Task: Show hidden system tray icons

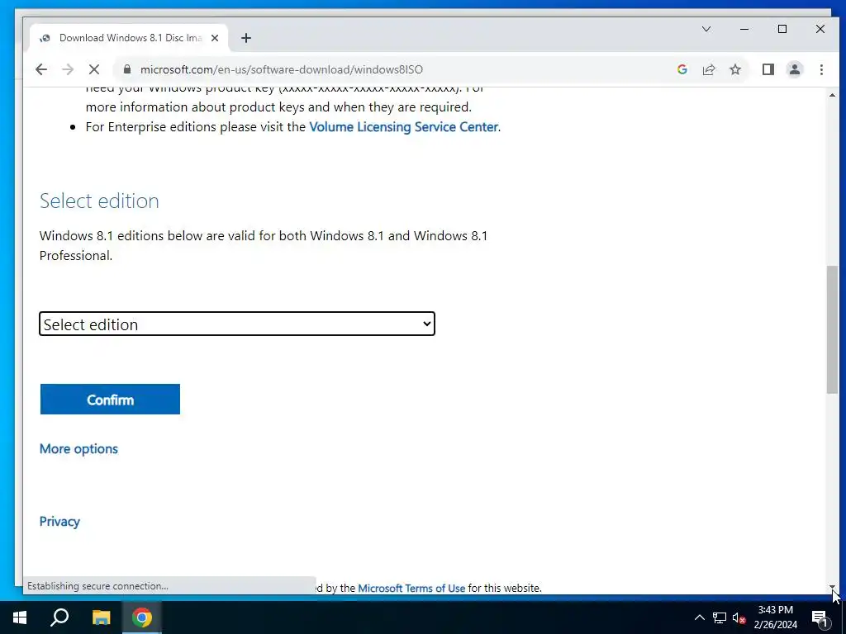Action: 699,617
